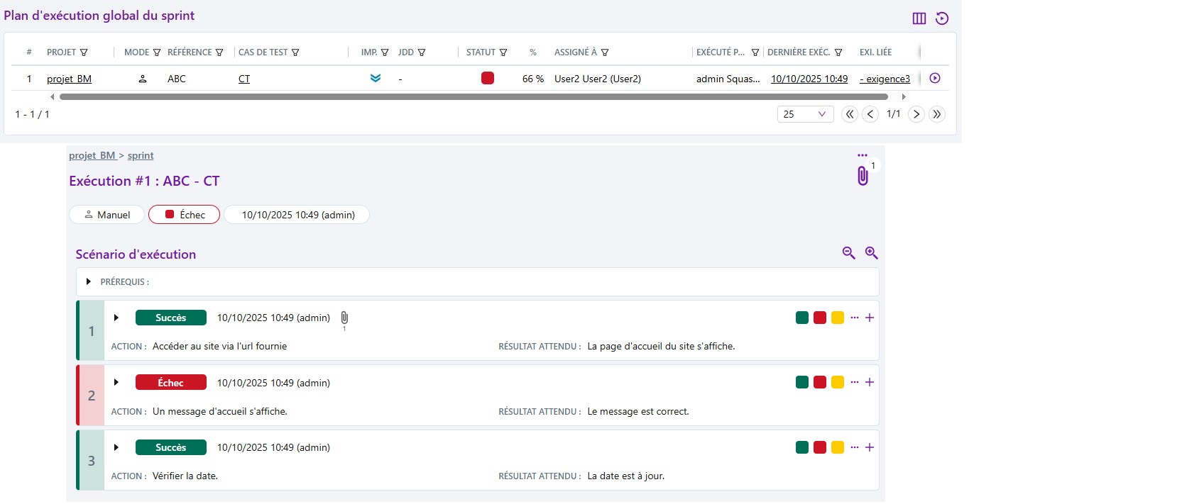
Task: Mark step 2 as failed with red square
Action: [x=820, y=383]
